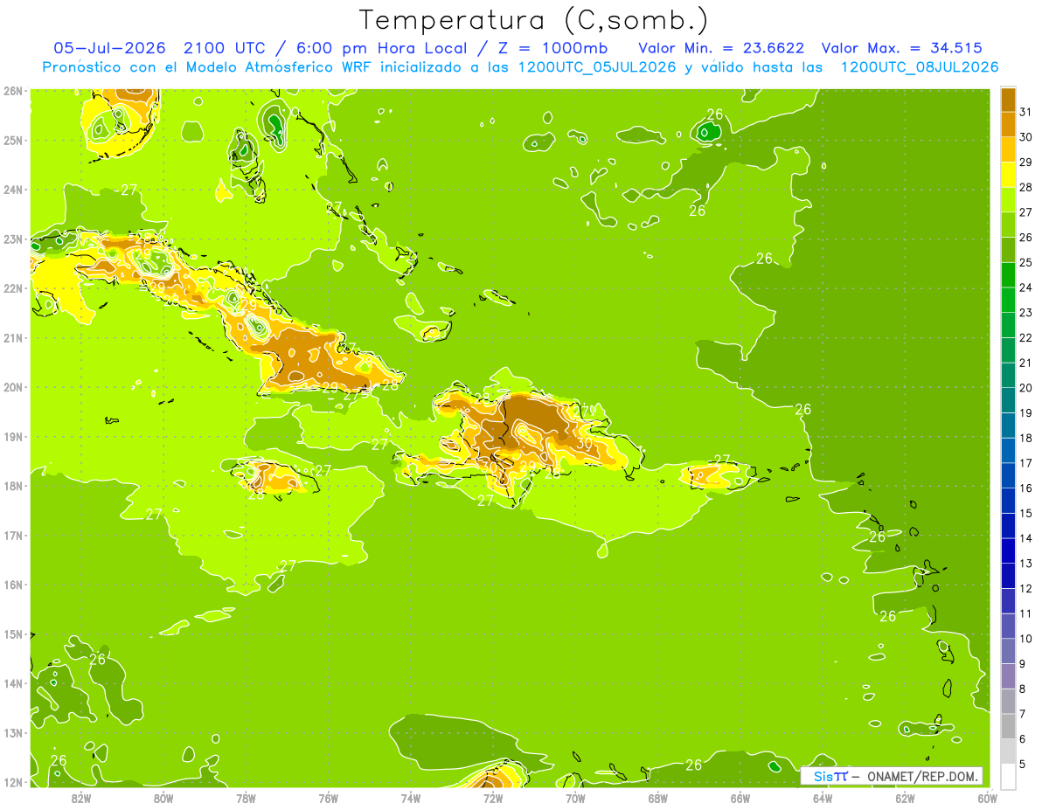Click the yellow legend swatch between 28 and 29
Image resolution: width=1049 pixels, height=810 pixels.
1008,174
